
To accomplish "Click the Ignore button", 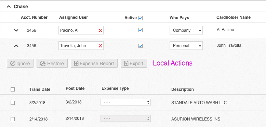I will point(20,63).
